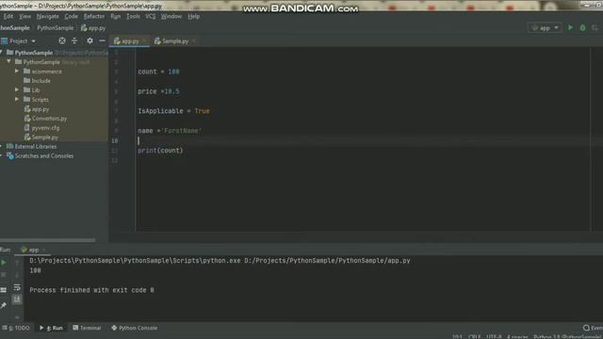Click on the count = 100 code line
This screenshot has height=339, width=603.
coord(158,72)
